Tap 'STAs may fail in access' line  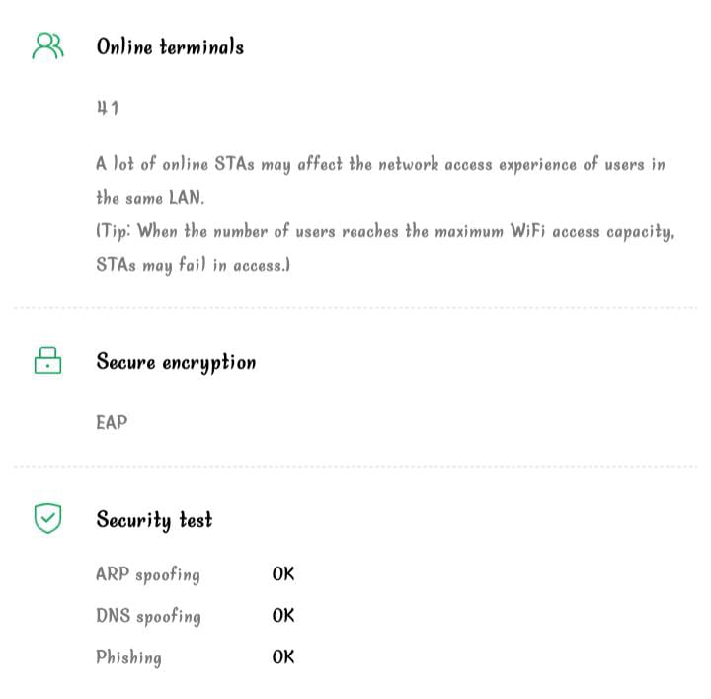[x=193, y=266]
